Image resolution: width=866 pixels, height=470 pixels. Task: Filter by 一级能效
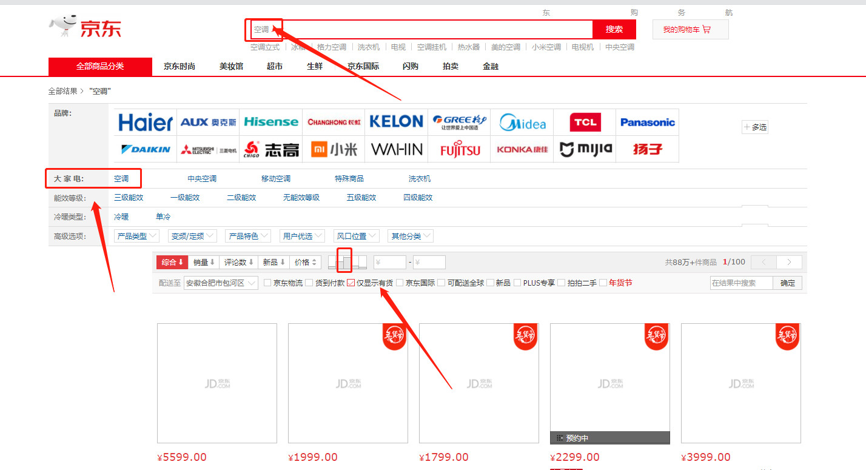click(185, 198)
